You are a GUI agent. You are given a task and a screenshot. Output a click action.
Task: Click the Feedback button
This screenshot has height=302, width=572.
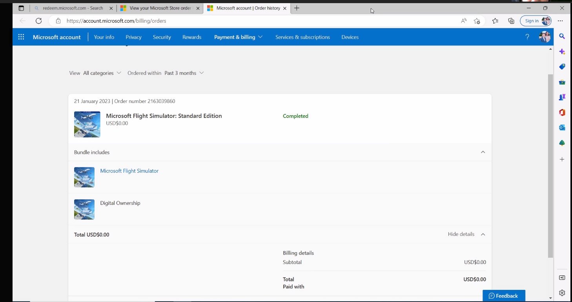tap(504, 296)
